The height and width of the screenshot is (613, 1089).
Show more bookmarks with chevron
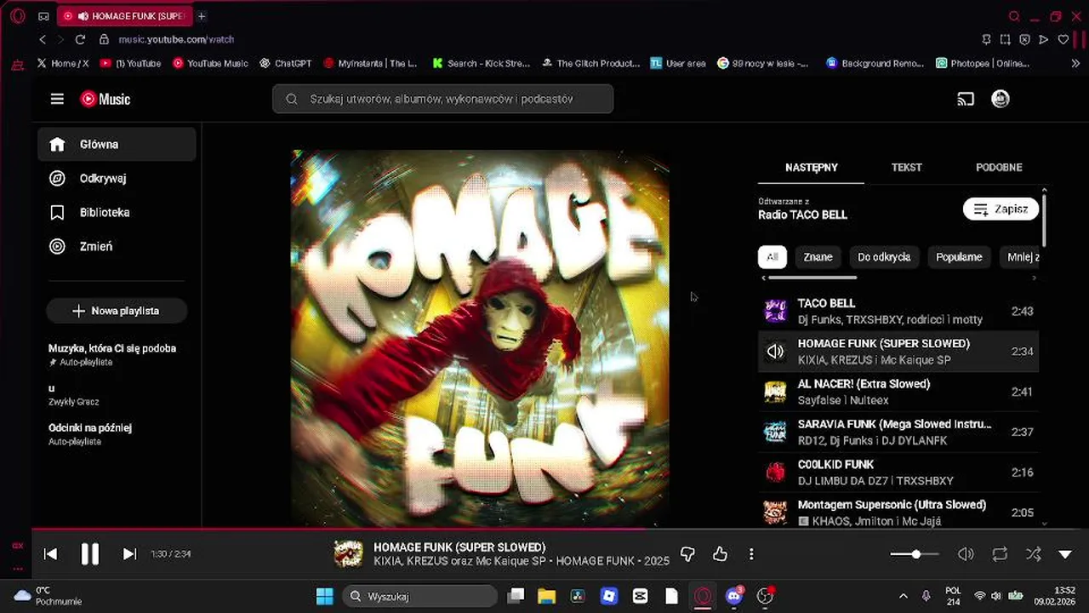(1075, 63)
